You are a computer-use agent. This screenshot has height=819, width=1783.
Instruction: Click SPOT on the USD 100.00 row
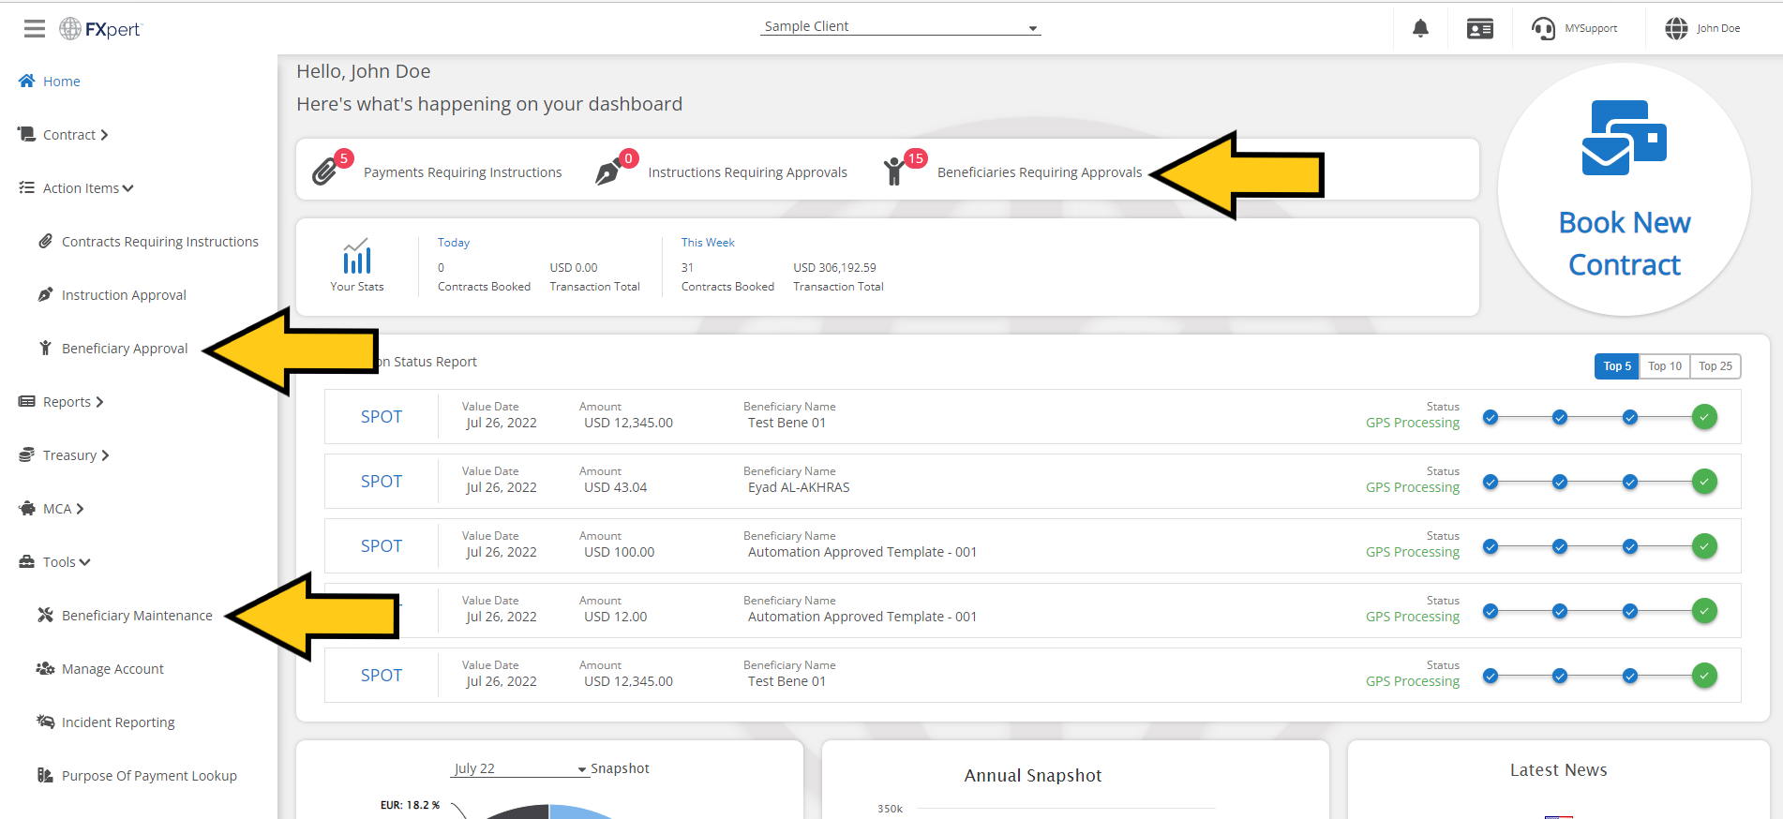tap(382, 546)
